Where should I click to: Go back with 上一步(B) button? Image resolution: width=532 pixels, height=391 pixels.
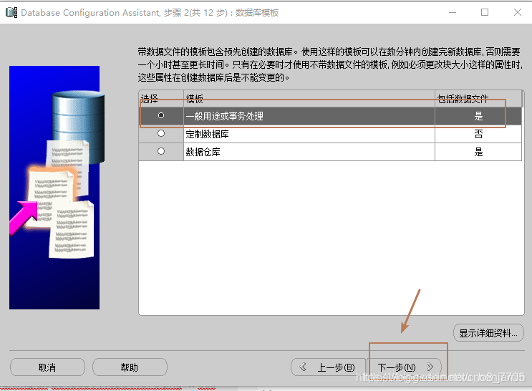[328, 367]
